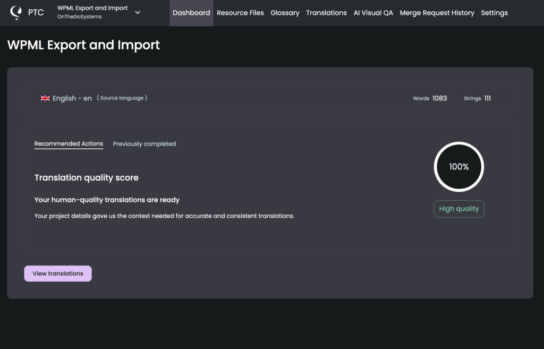Open Settings in top navigation

(494, 13)
